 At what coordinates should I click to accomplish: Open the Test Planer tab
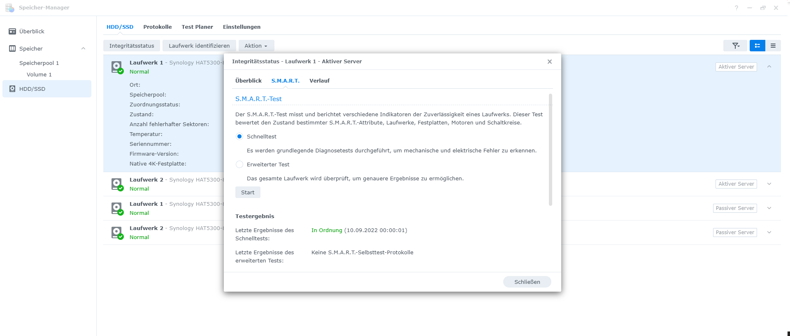coord(197,27)
